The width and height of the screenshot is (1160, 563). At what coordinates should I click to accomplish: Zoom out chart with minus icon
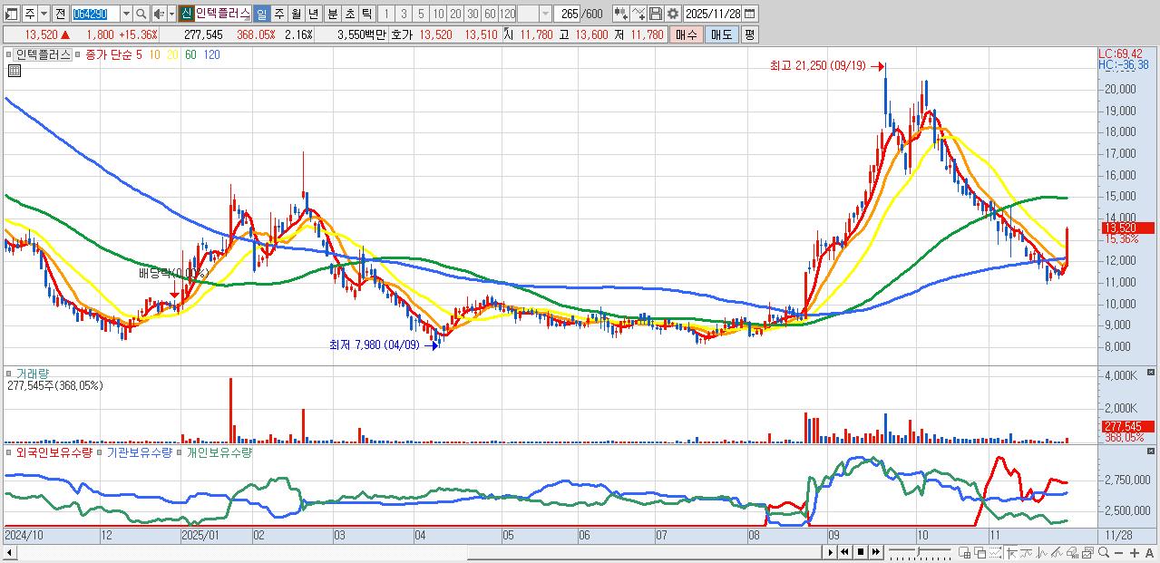[x=1119, y=552]
